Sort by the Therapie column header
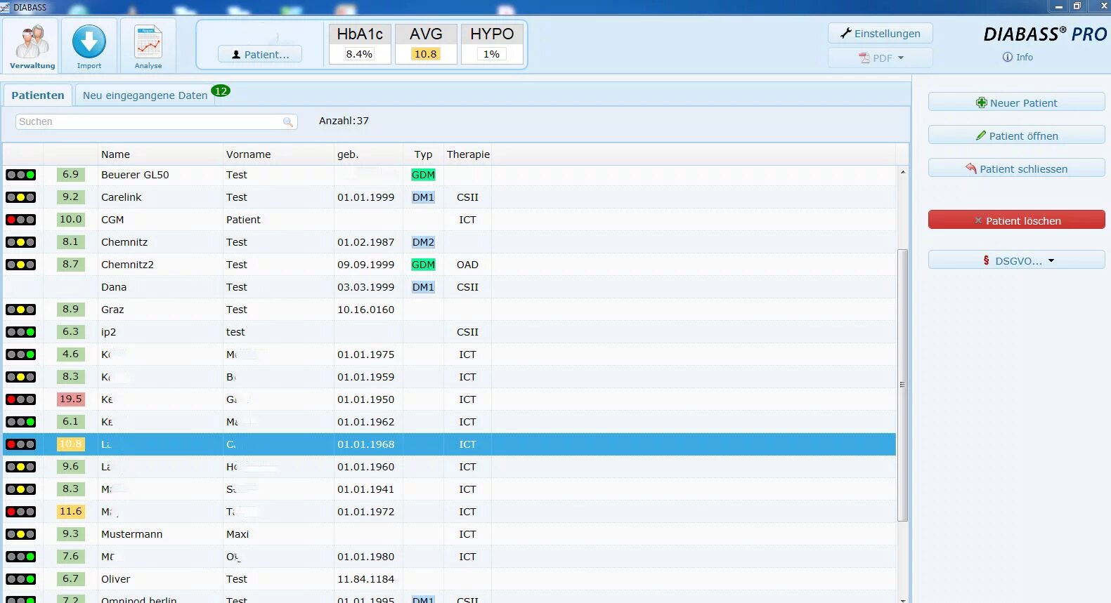This screenshot has height=603, width=1111. pos(468,154)
